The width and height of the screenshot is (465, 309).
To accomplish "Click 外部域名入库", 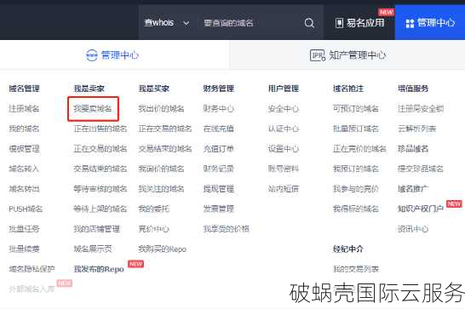I will click(x=32, y=289).
